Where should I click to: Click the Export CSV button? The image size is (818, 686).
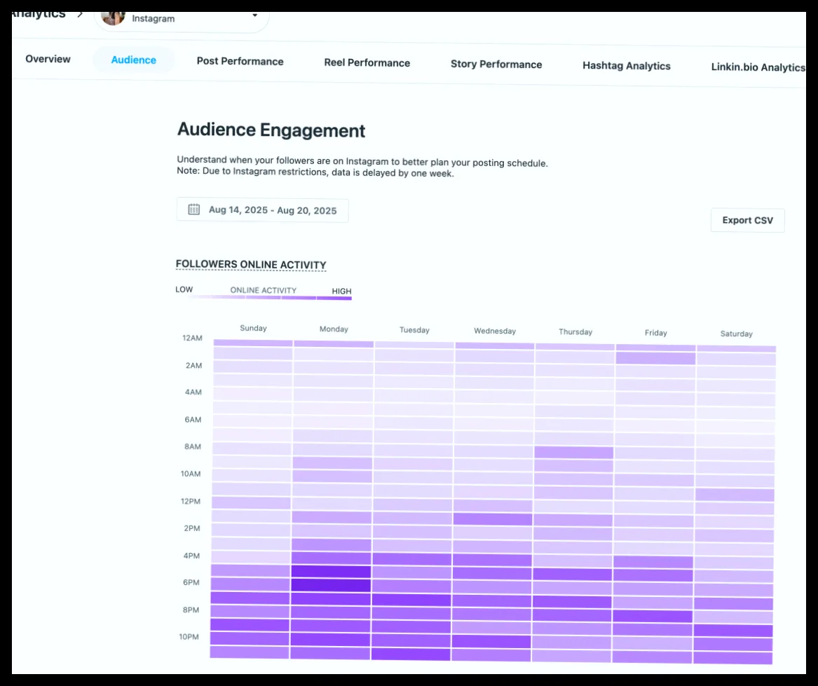tap(748, 220)
